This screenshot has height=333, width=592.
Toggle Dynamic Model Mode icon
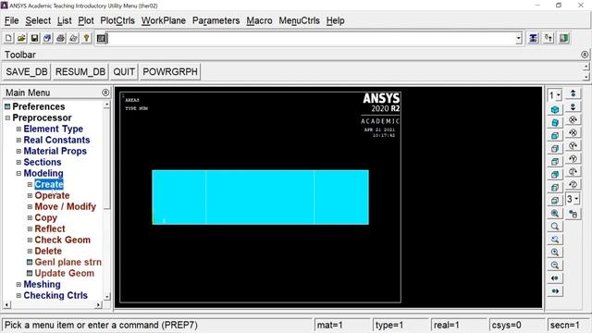573,214
